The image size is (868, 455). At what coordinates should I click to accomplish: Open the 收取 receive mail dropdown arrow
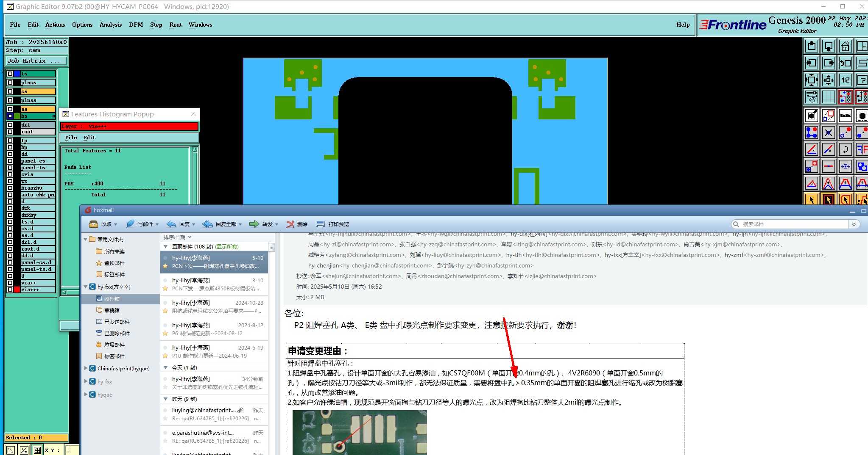[116, 224]
